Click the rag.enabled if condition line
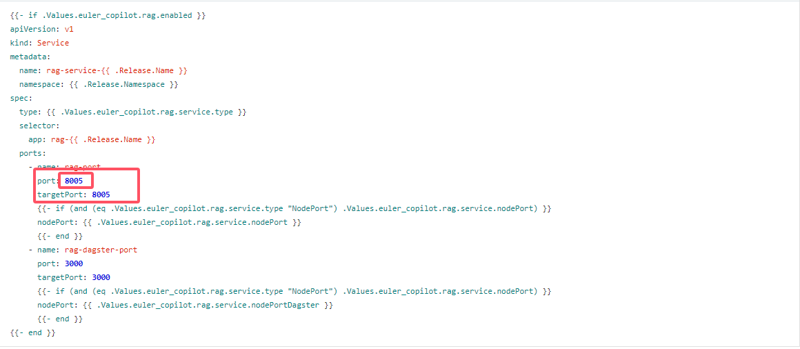This screenshot has width=800, height=349. click(108, 15)
